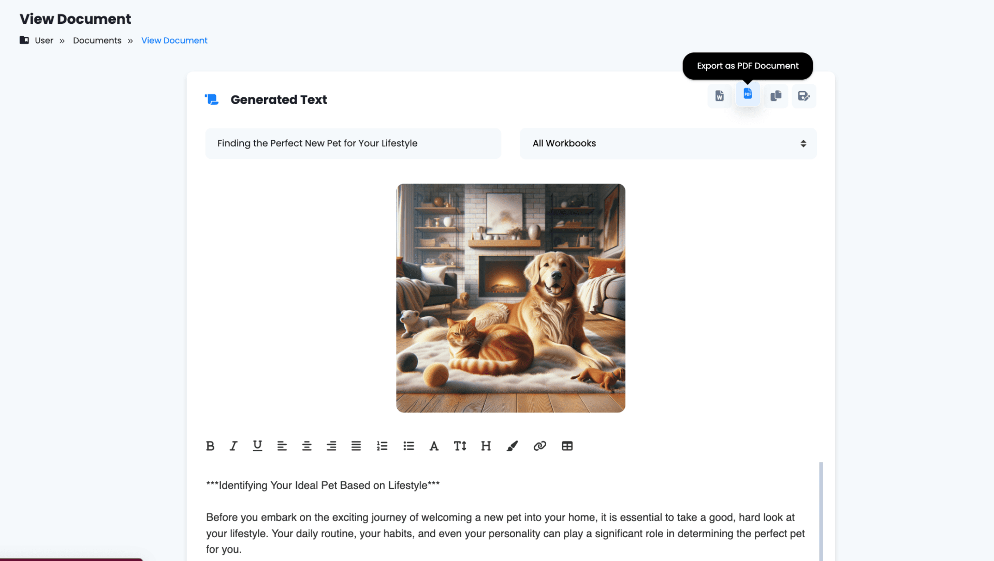Open User breadcrumb link
This screenshot has height=561, width=994.
coord(44,40)
